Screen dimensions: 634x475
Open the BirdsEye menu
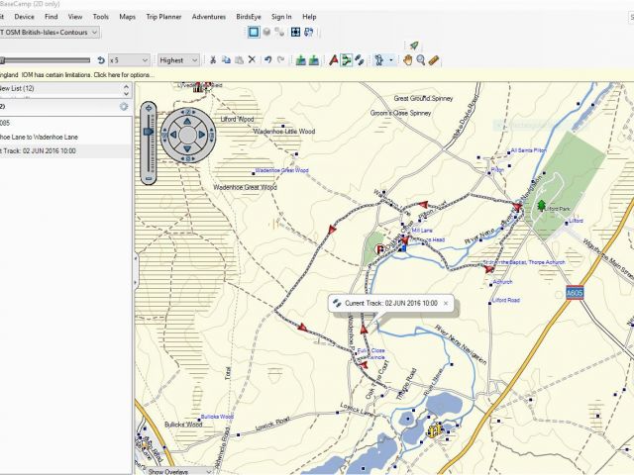coord(249,17)
